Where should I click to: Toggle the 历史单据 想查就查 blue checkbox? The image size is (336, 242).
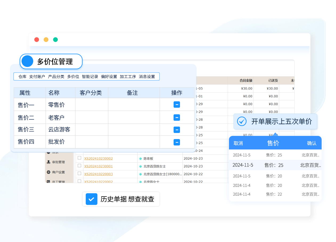click(91, 199)
